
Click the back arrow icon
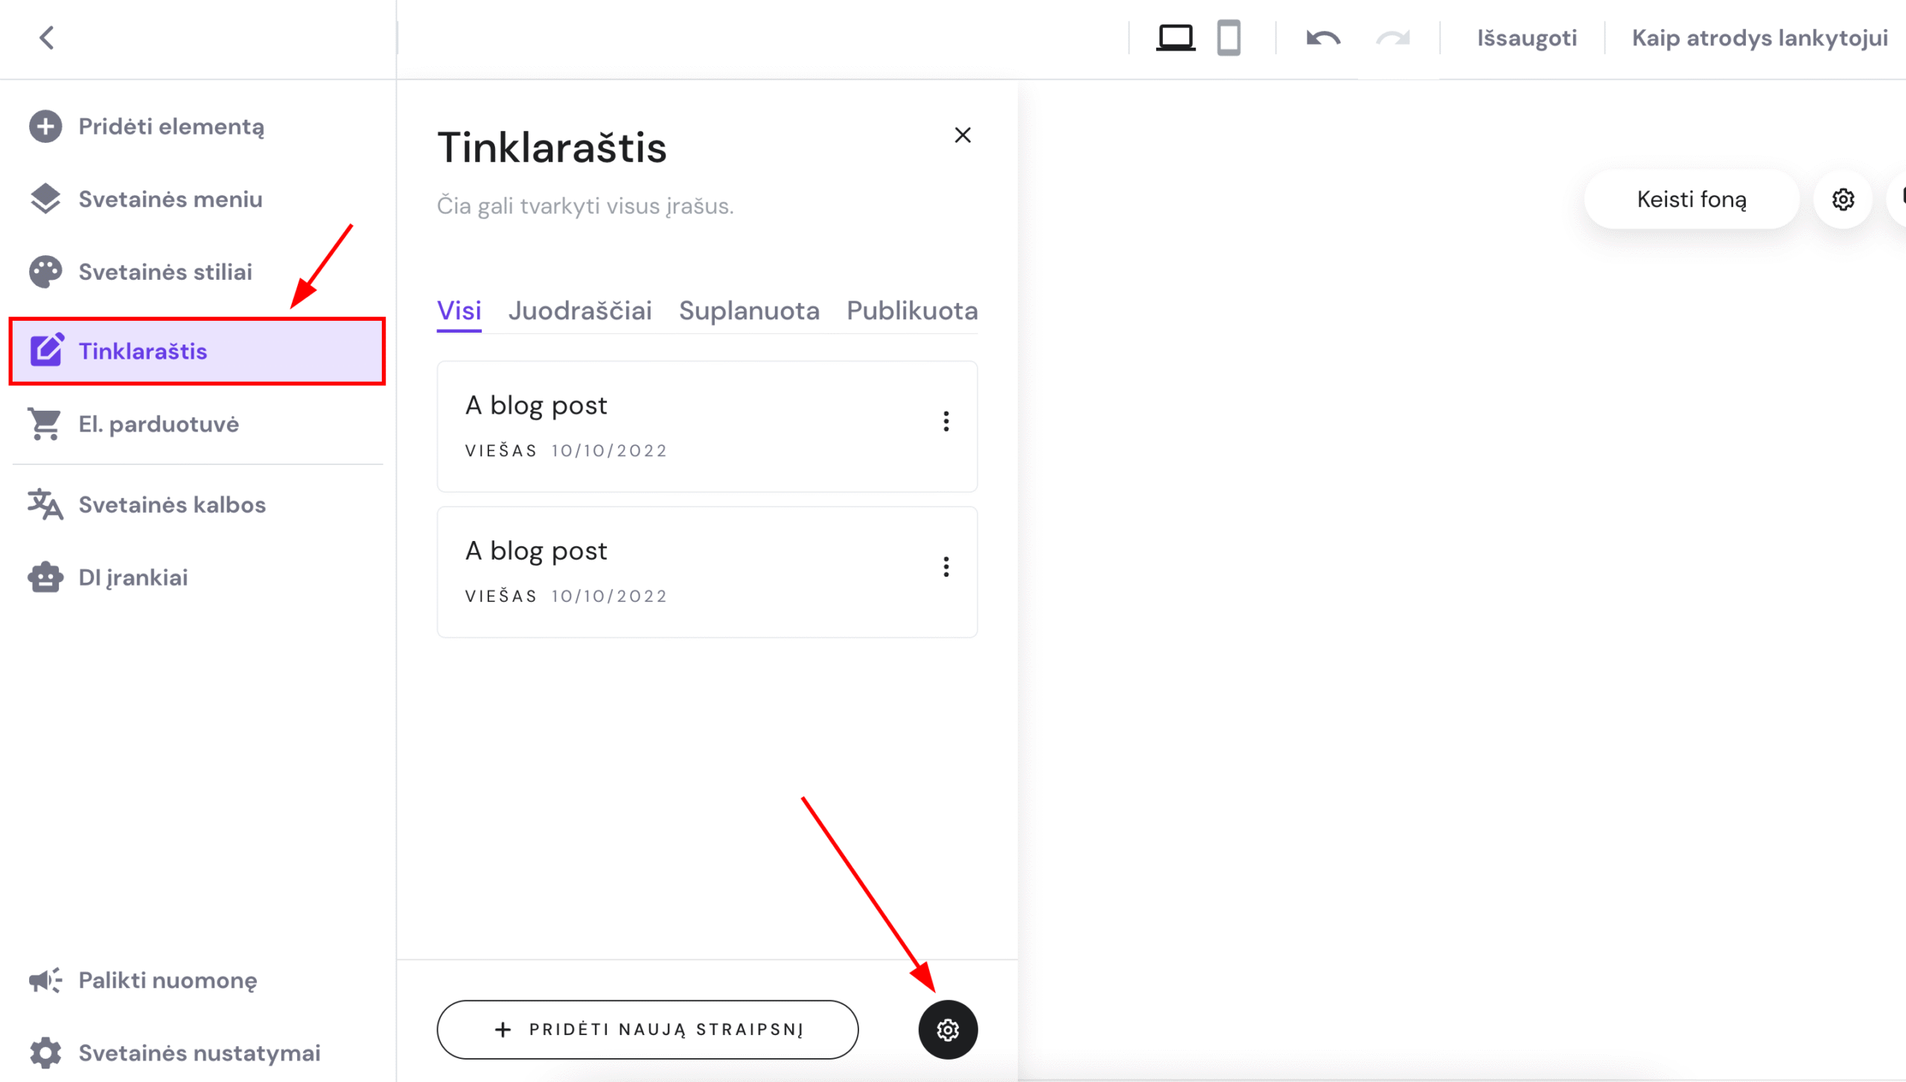click(x=47, y=37)
